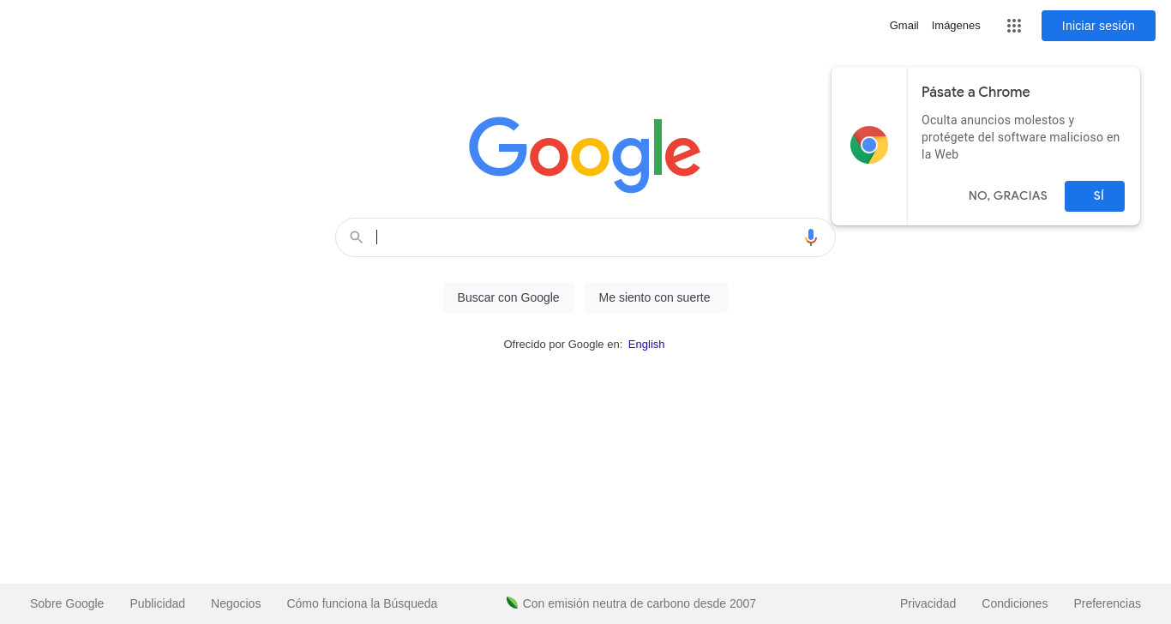Open the Google apps grid icon

click(x=1014, y=26)
